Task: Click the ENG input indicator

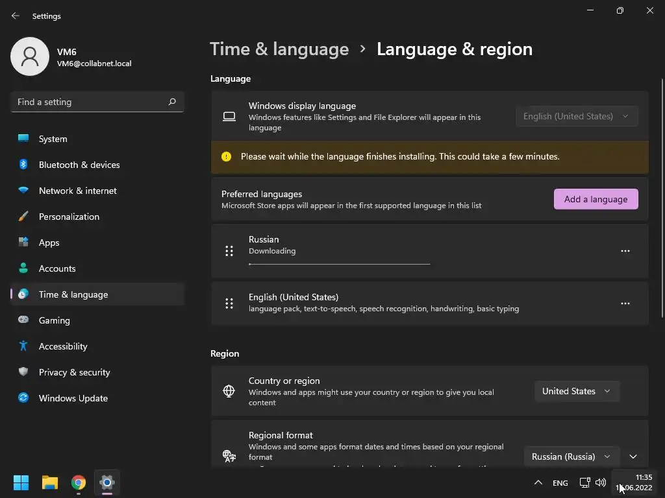Action: [560, 482]
